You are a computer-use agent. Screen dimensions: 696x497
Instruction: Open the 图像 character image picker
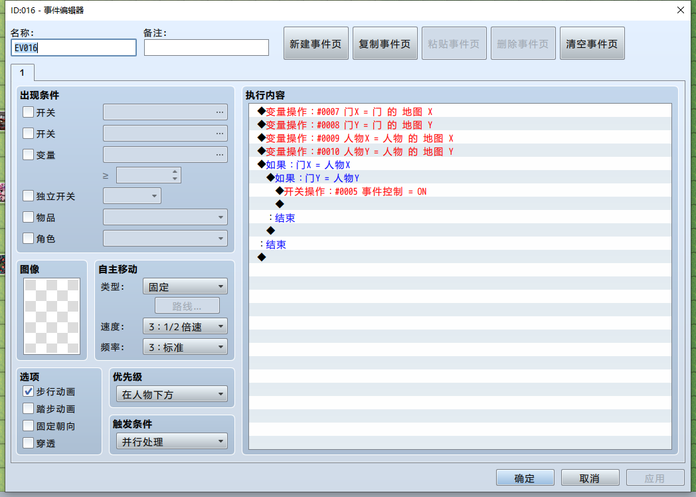[52, 316]
